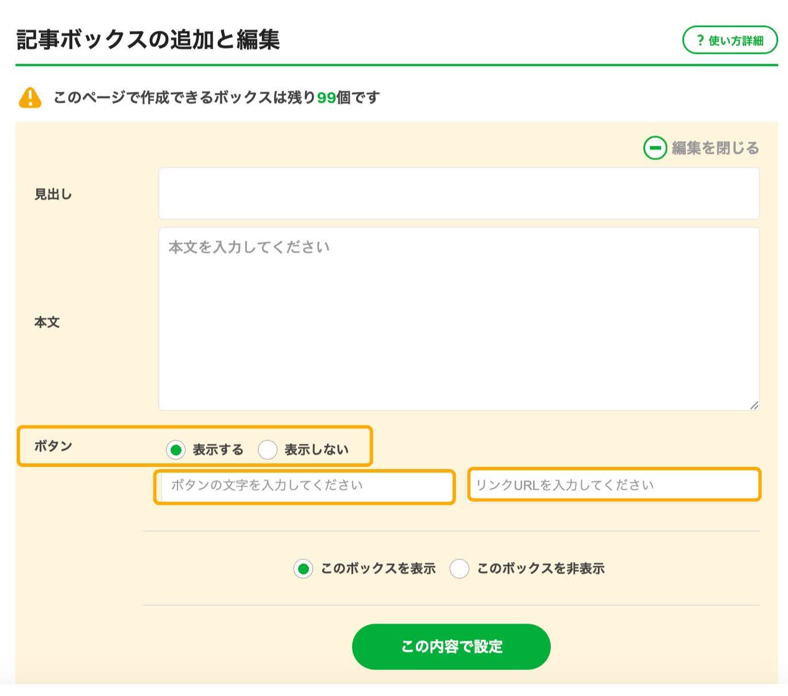
Task: Click the orange warning triangle icon
Action: (30, 98)
